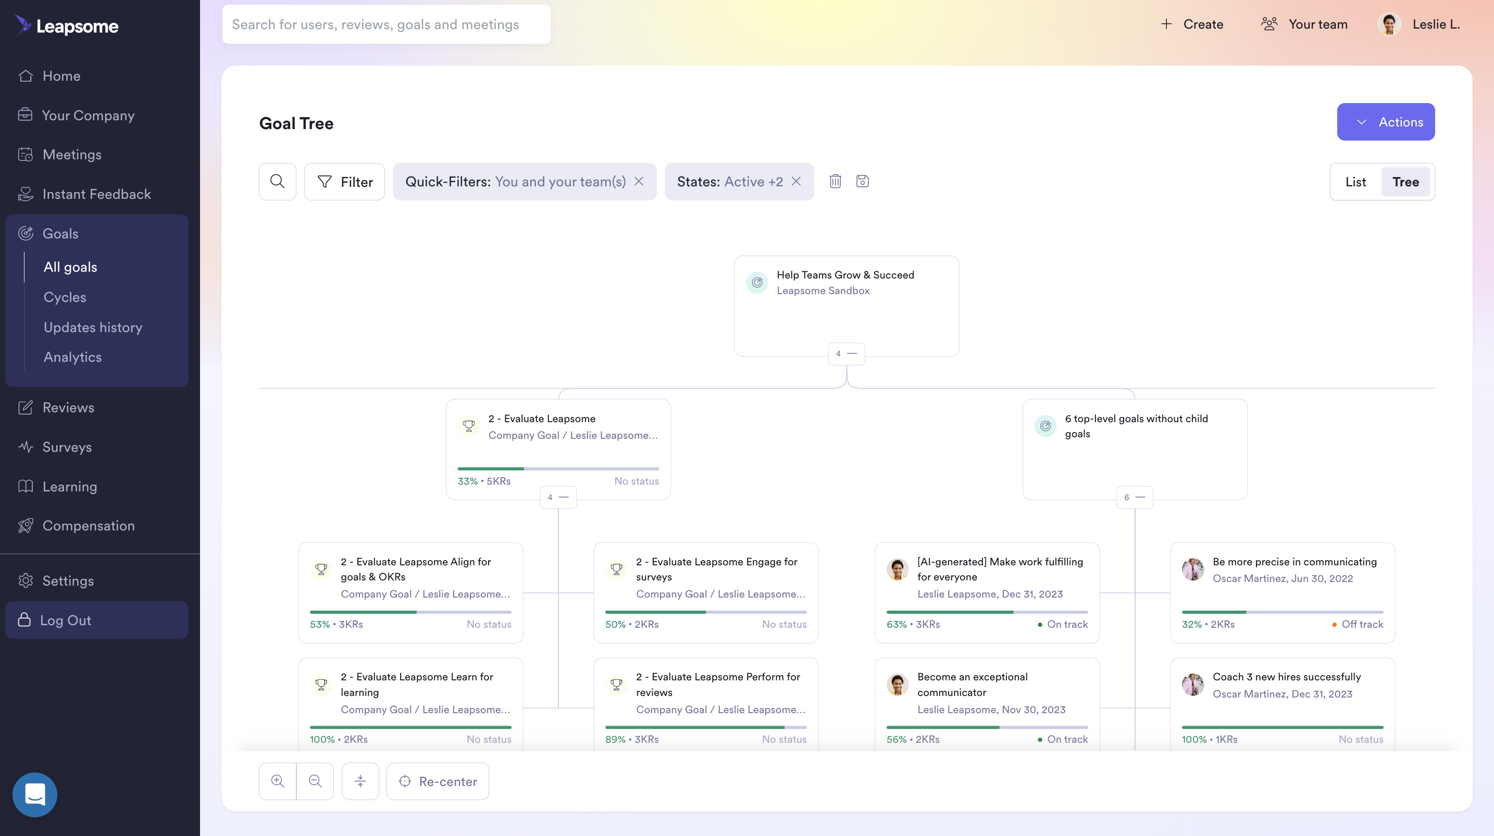Open Become an exceptional communicator goal
The image size is (1494, 836).
point(987,704)
